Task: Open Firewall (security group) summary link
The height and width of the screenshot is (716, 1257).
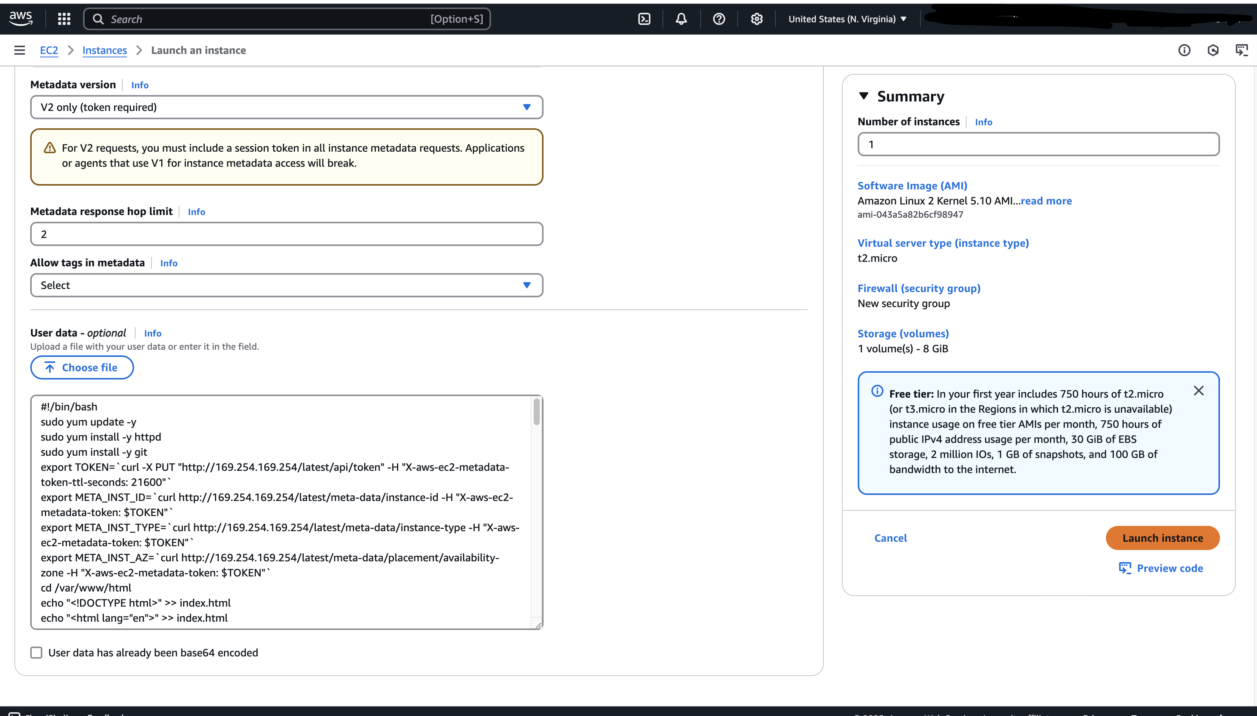Action: coord(919,288)
